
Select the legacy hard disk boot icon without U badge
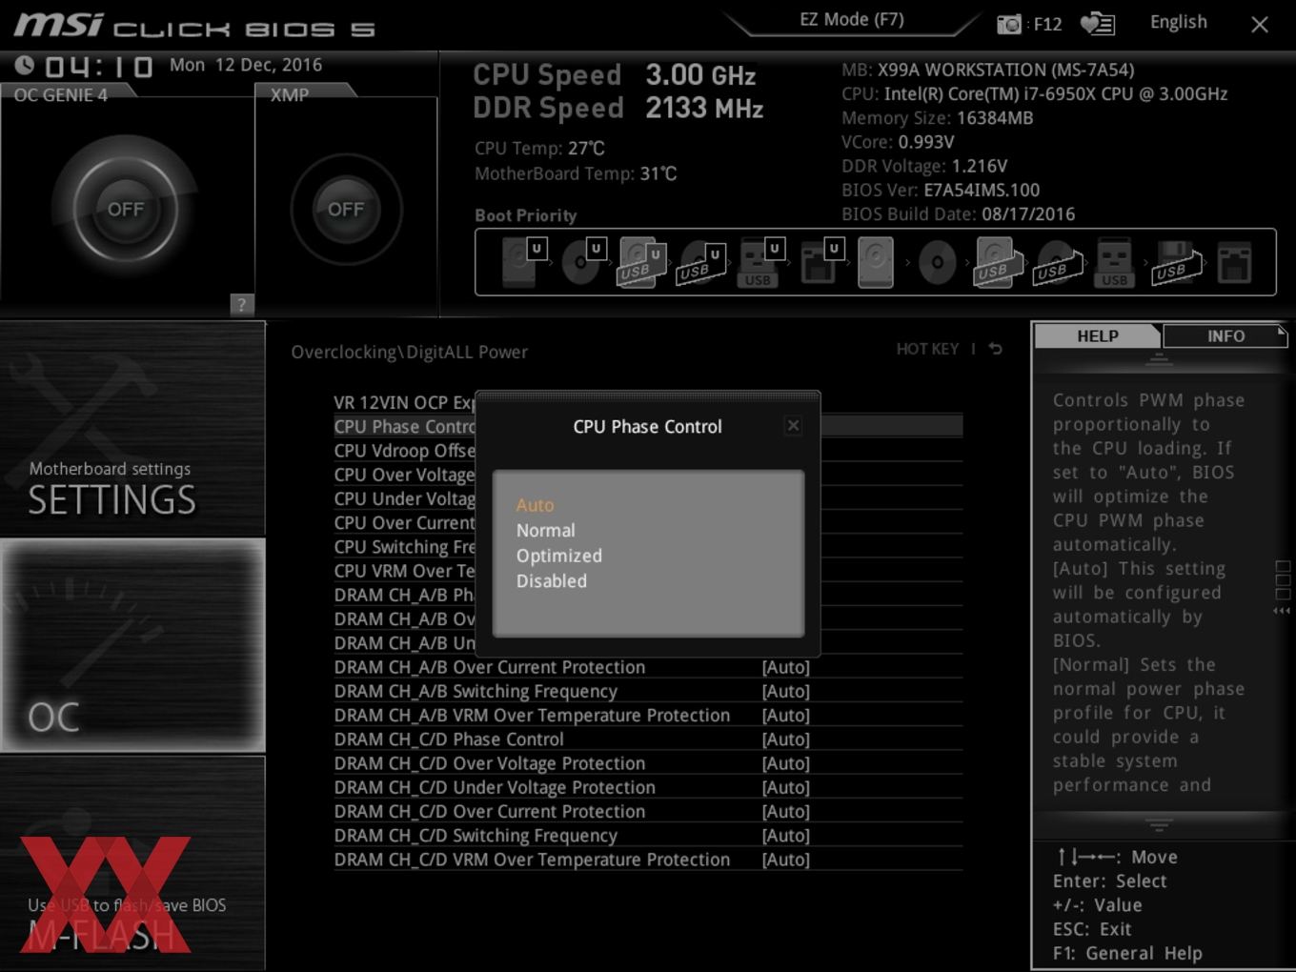875,262
